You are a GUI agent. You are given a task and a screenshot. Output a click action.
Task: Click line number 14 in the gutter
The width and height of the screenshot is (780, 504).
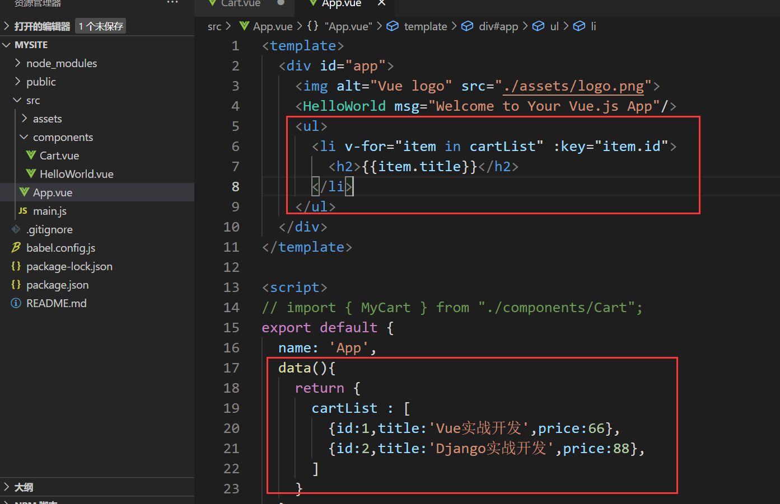pyautogui.click(x=231, y=308)
